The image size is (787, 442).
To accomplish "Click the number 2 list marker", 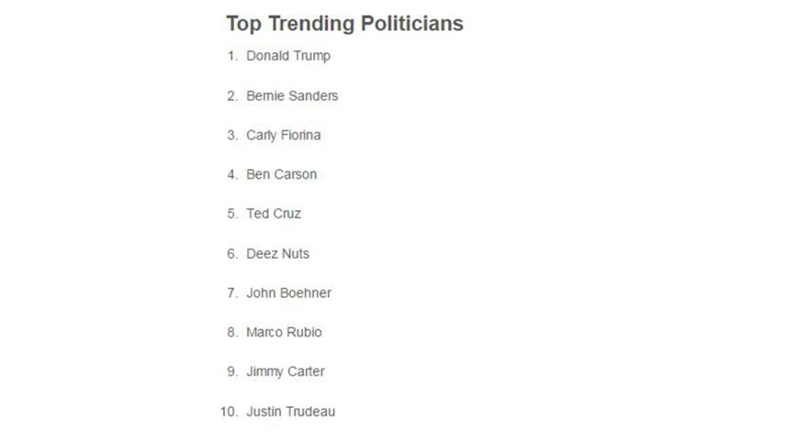I will [x=232, y=95].
